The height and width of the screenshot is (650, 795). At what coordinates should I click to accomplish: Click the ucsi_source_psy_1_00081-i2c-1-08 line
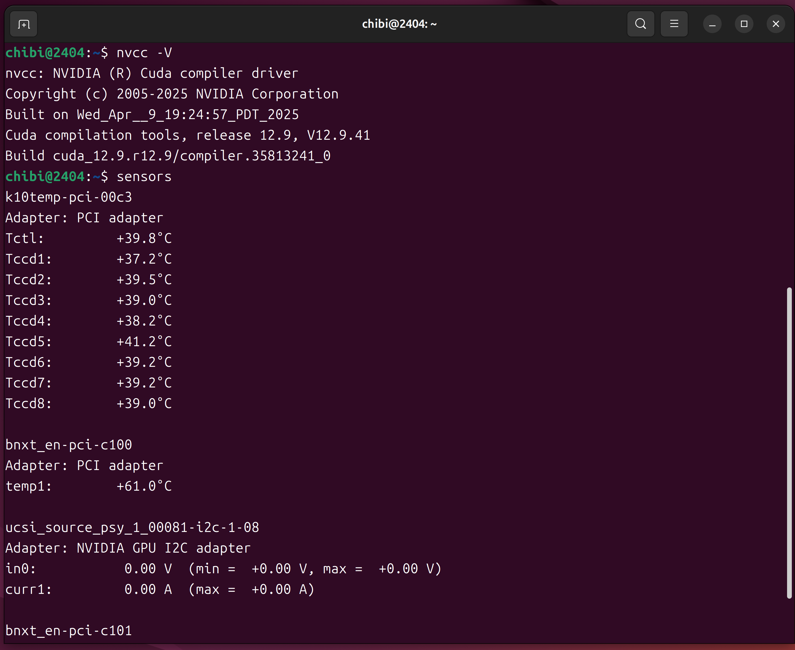132,527
